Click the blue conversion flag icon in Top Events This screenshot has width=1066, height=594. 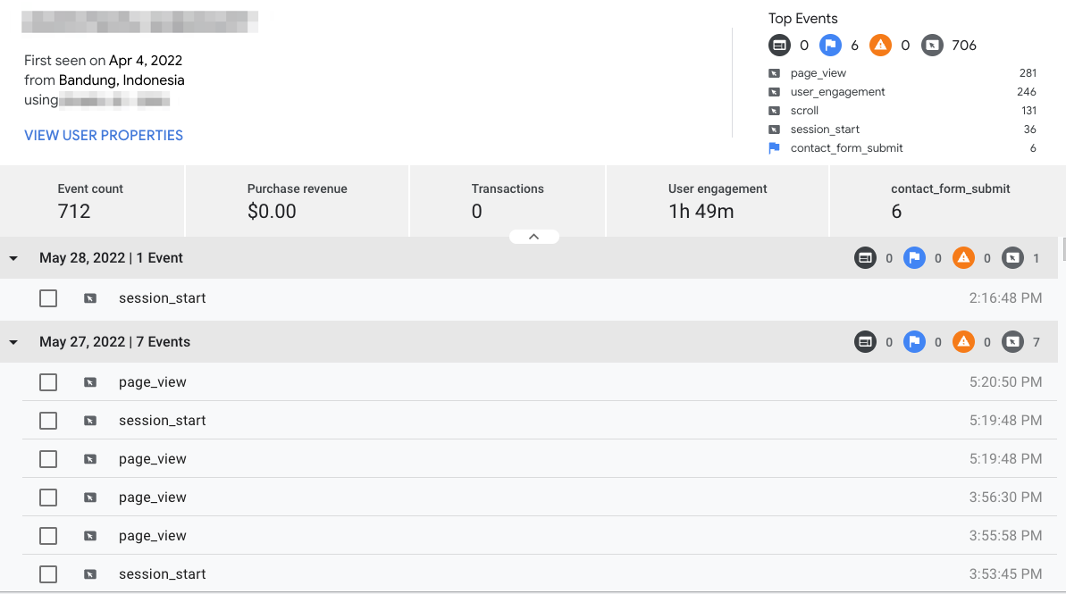click(x=830, y=45)
